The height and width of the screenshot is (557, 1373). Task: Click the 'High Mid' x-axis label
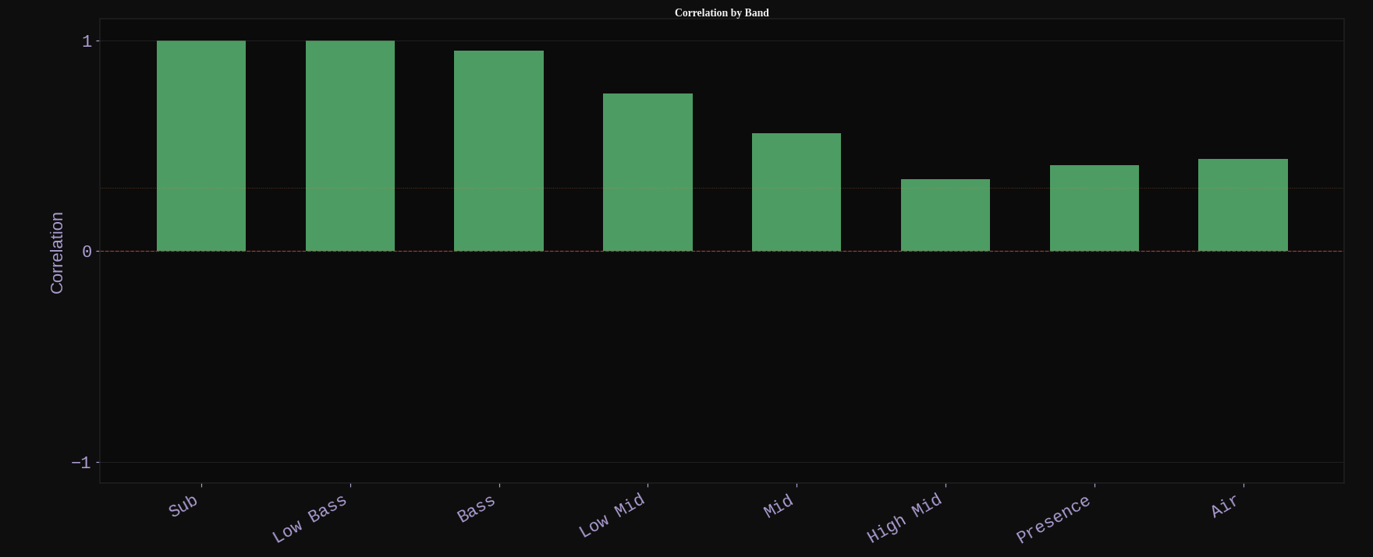pos(905,519)
